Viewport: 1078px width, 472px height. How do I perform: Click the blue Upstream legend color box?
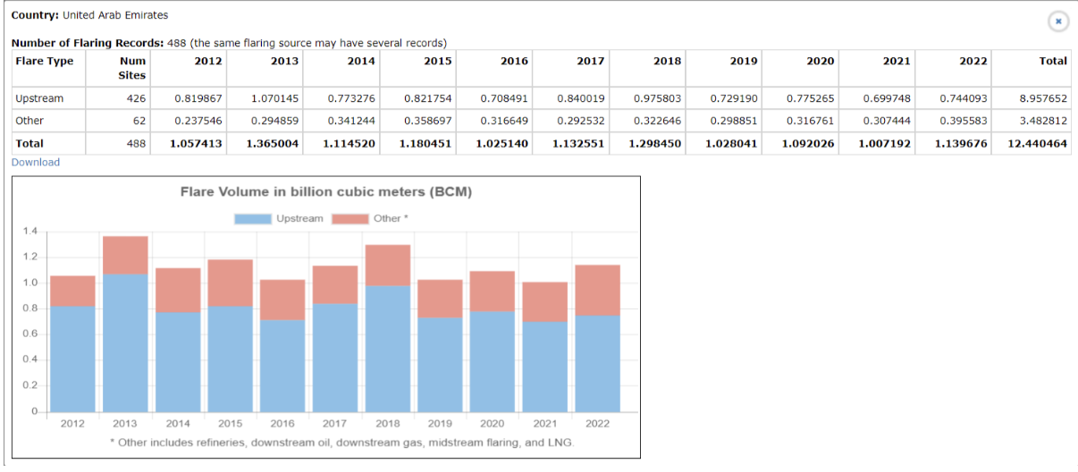pos(253,219)
